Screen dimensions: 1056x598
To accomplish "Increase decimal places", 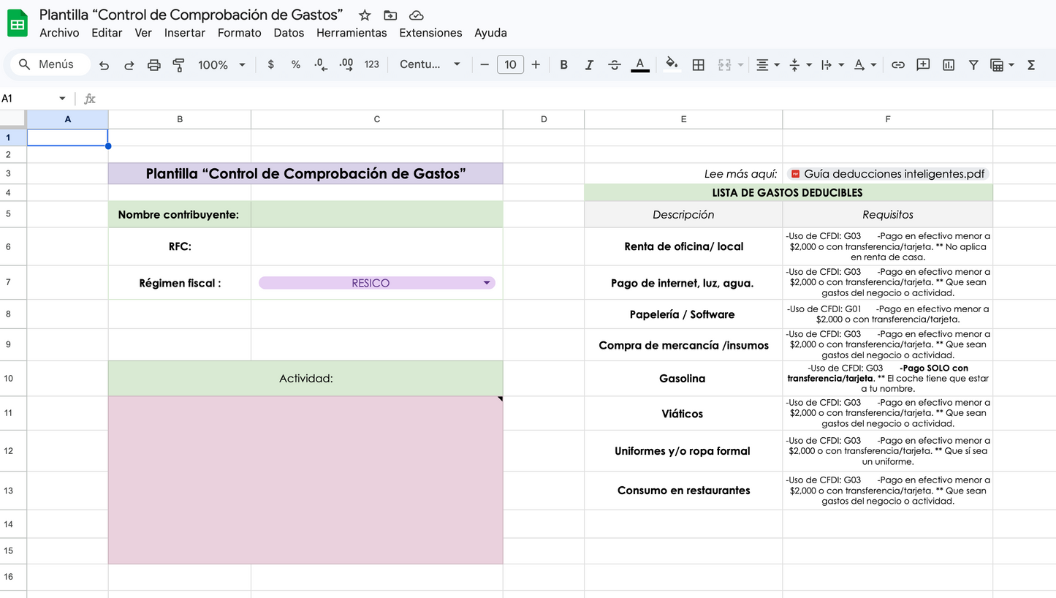I will point(346,64).
